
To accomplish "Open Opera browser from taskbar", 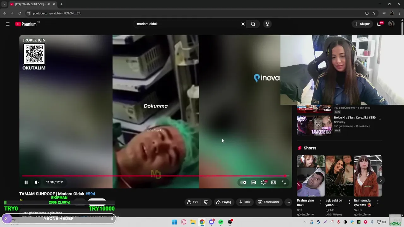I will point(184,222).
